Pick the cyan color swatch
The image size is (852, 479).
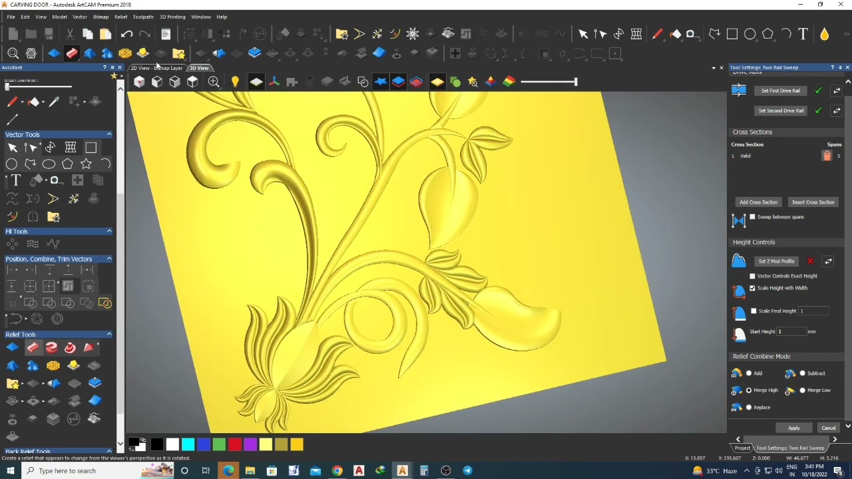click(188, 444)
